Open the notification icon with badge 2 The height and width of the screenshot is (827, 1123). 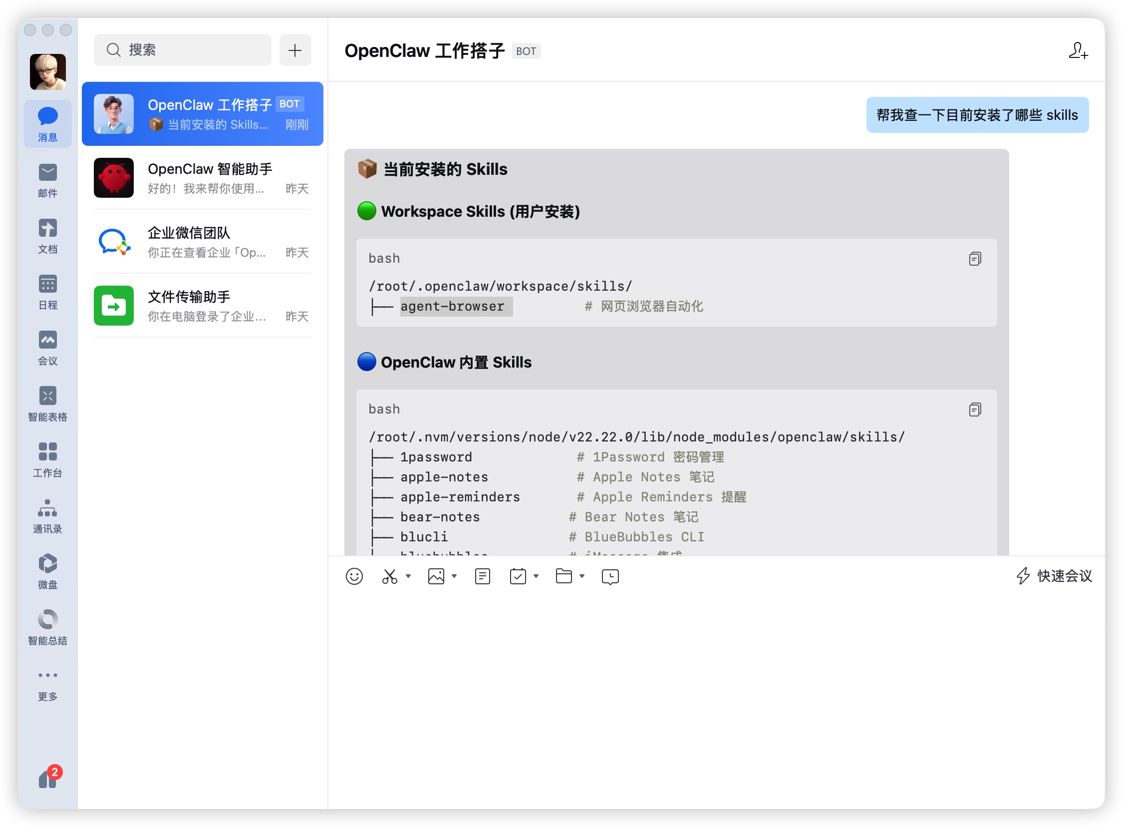(48, 778)
